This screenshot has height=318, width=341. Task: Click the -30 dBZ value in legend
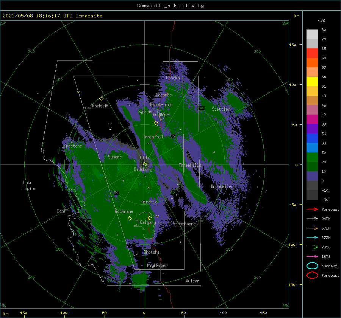(x=325, y=200)
